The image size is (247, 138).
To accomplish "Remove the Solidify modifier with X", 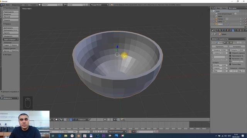I will click(244, 43).
